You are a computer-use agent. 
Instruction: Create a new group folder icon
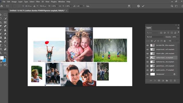click(x=167, y=81)
